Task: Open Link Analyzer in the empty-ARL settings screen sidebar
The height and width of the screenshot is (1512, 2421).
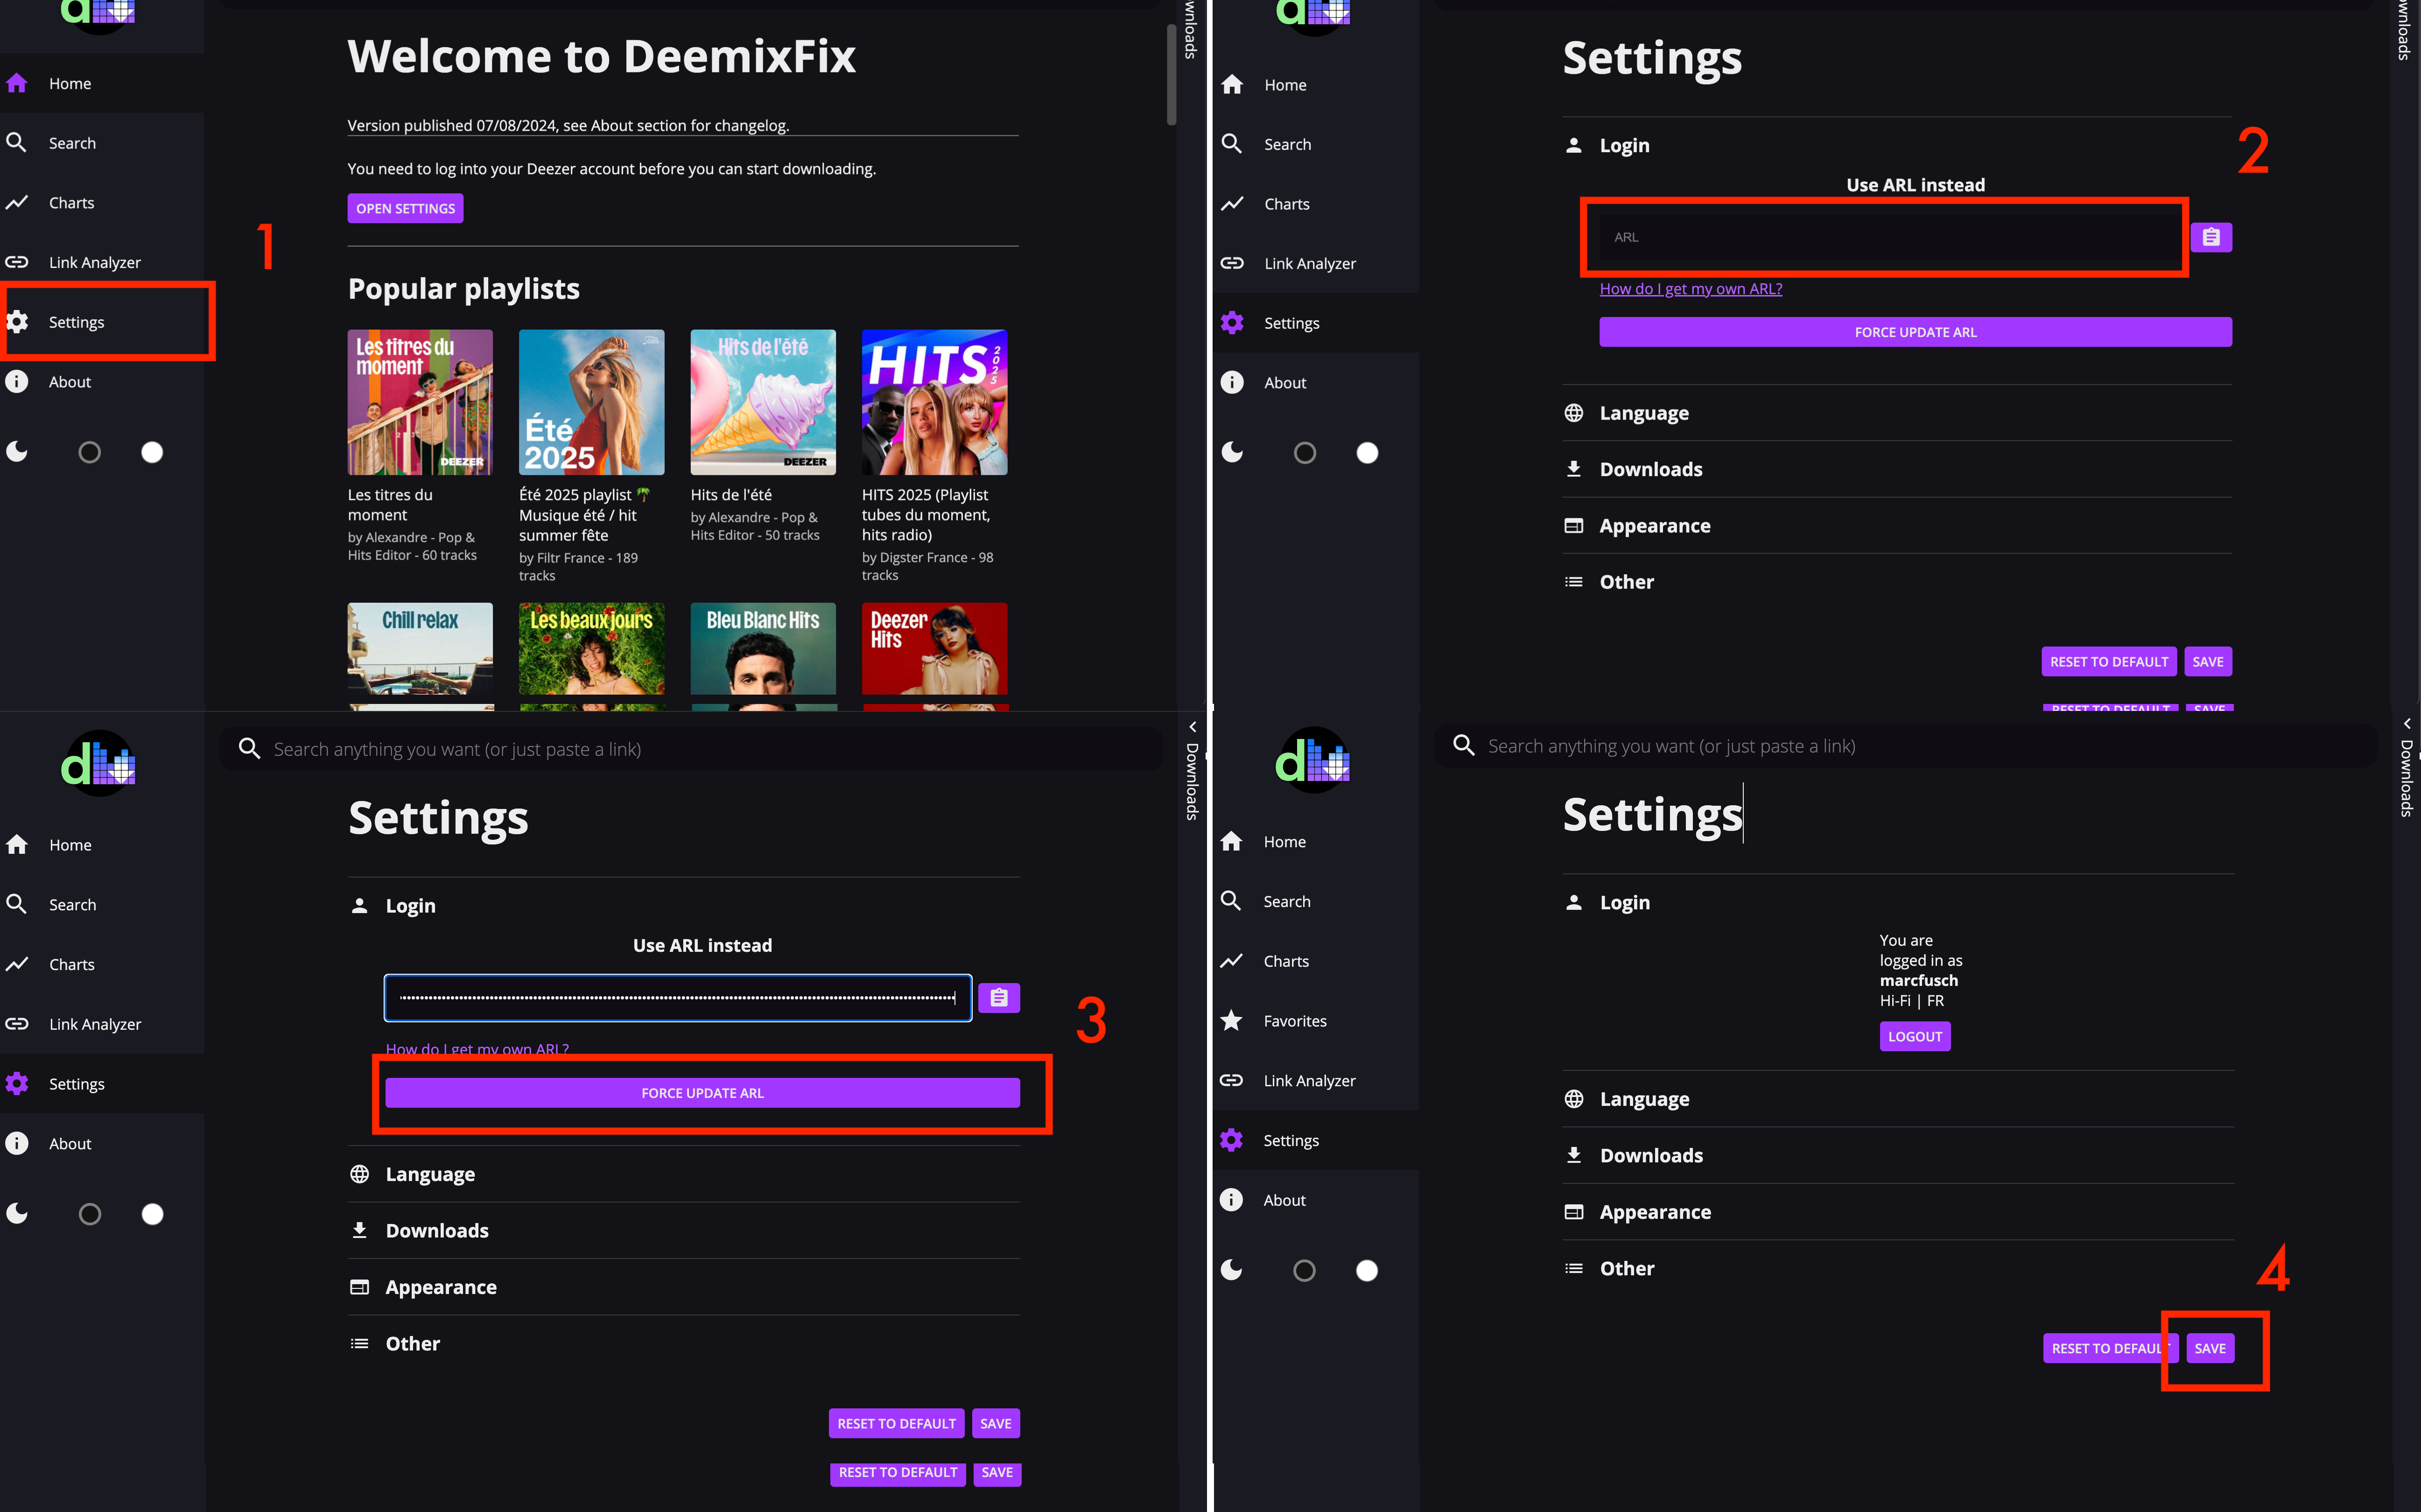Action: click(x=1315, y=263)
